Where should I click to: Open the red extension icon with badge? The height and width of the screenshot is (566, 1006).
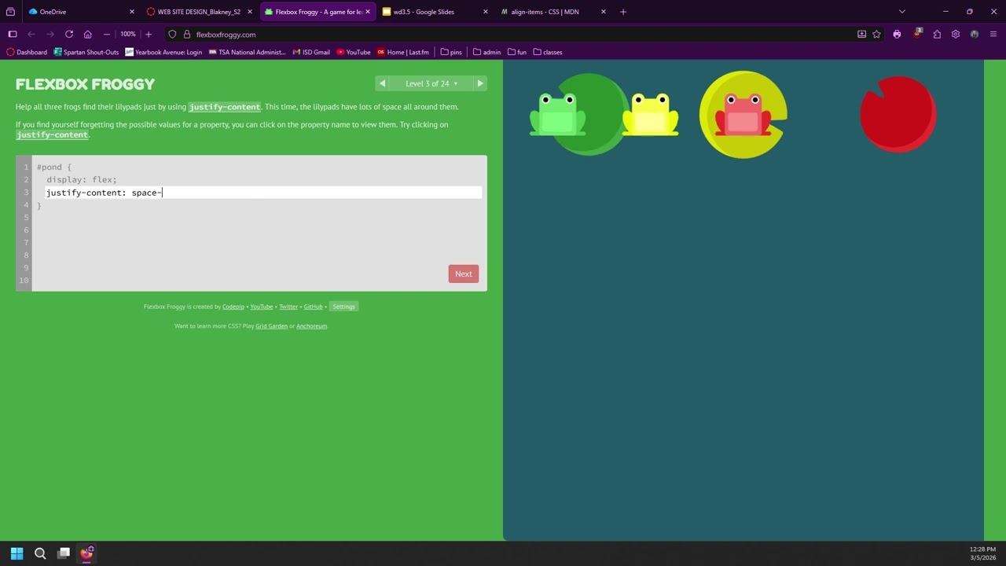(x=917, y=34)
